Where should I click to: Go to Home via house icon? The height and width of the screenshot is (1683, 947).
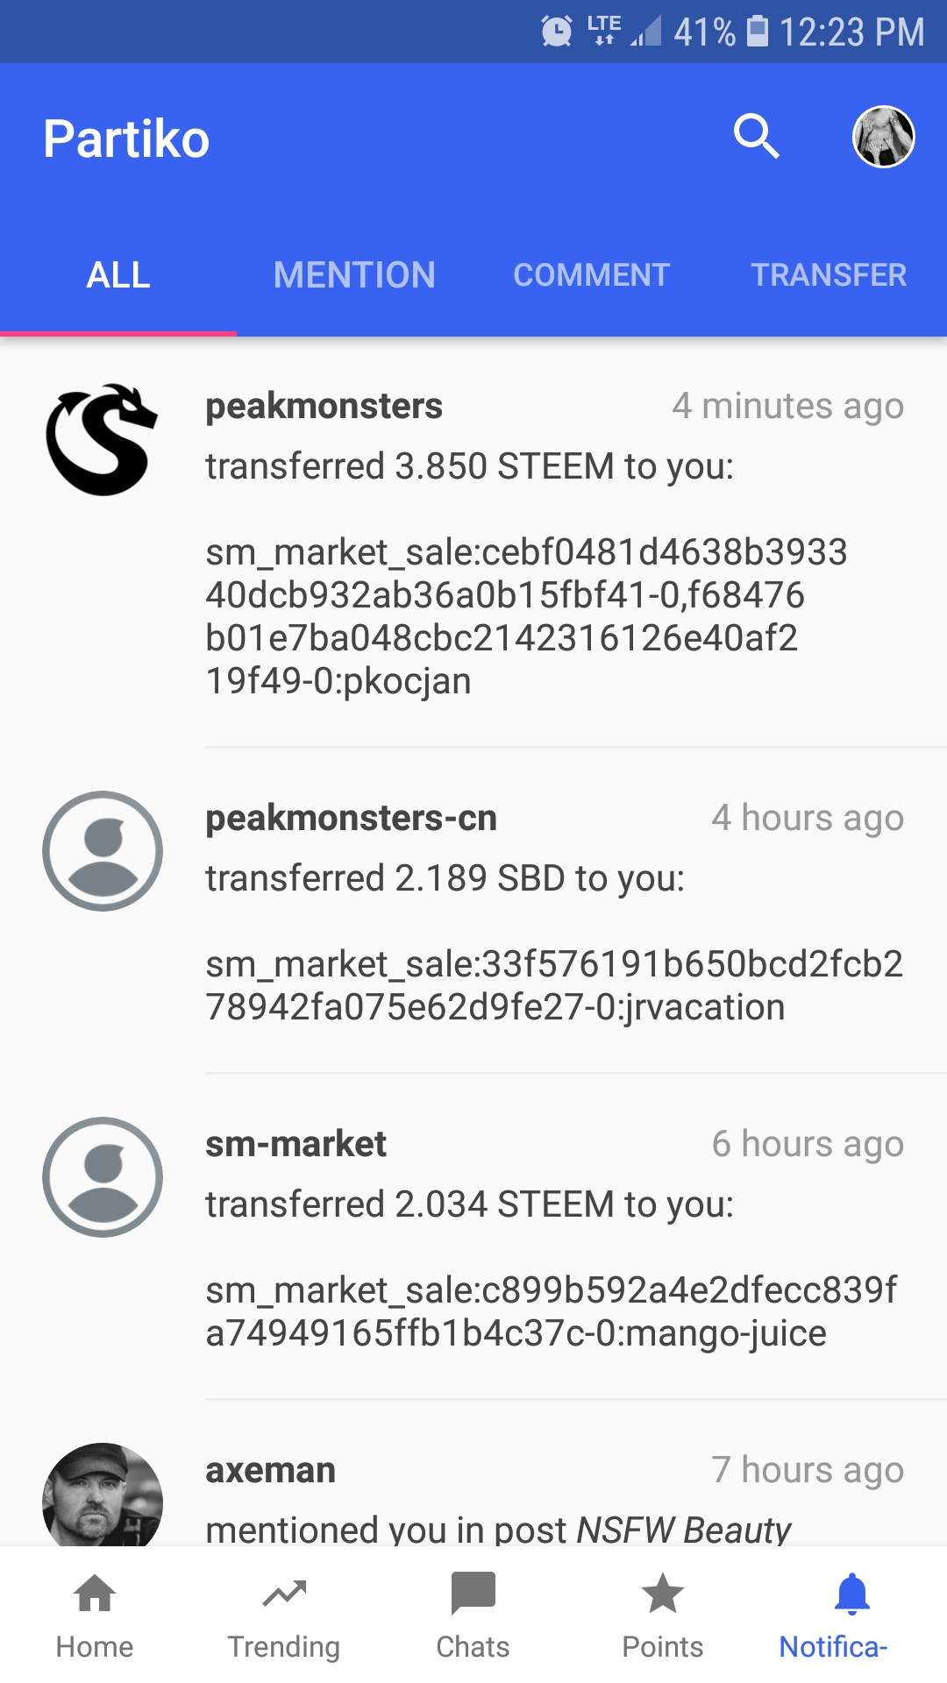coord(95,1594)
